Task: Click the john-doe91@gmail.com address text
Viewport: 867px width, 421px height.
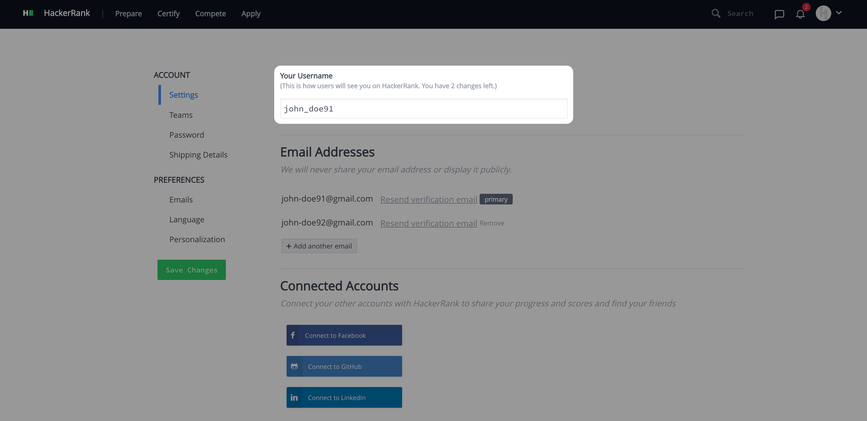Action: 327,199
